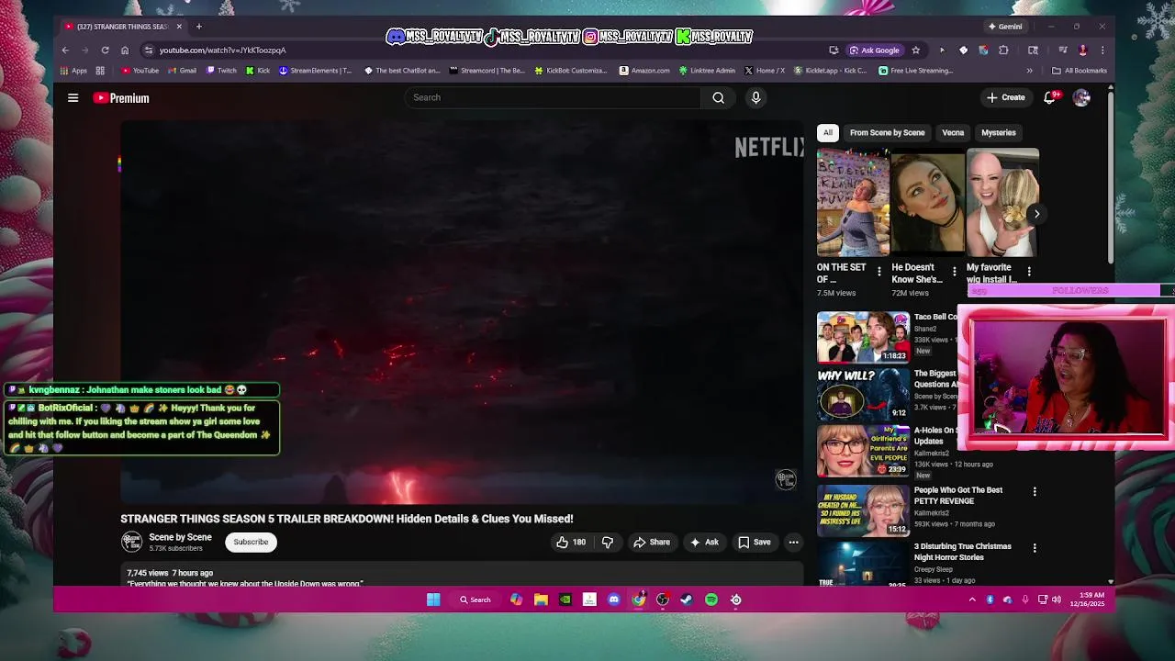Open options for ON THE SET OF short
Viewport: 1175px width, 661px height.
click(878, 273)
